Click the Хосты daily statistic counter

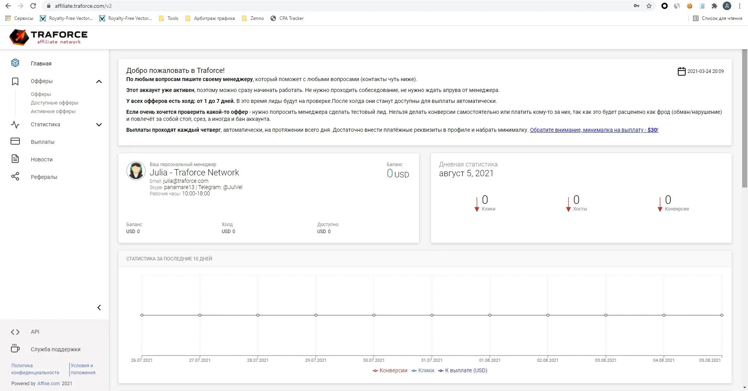(576, 203)
